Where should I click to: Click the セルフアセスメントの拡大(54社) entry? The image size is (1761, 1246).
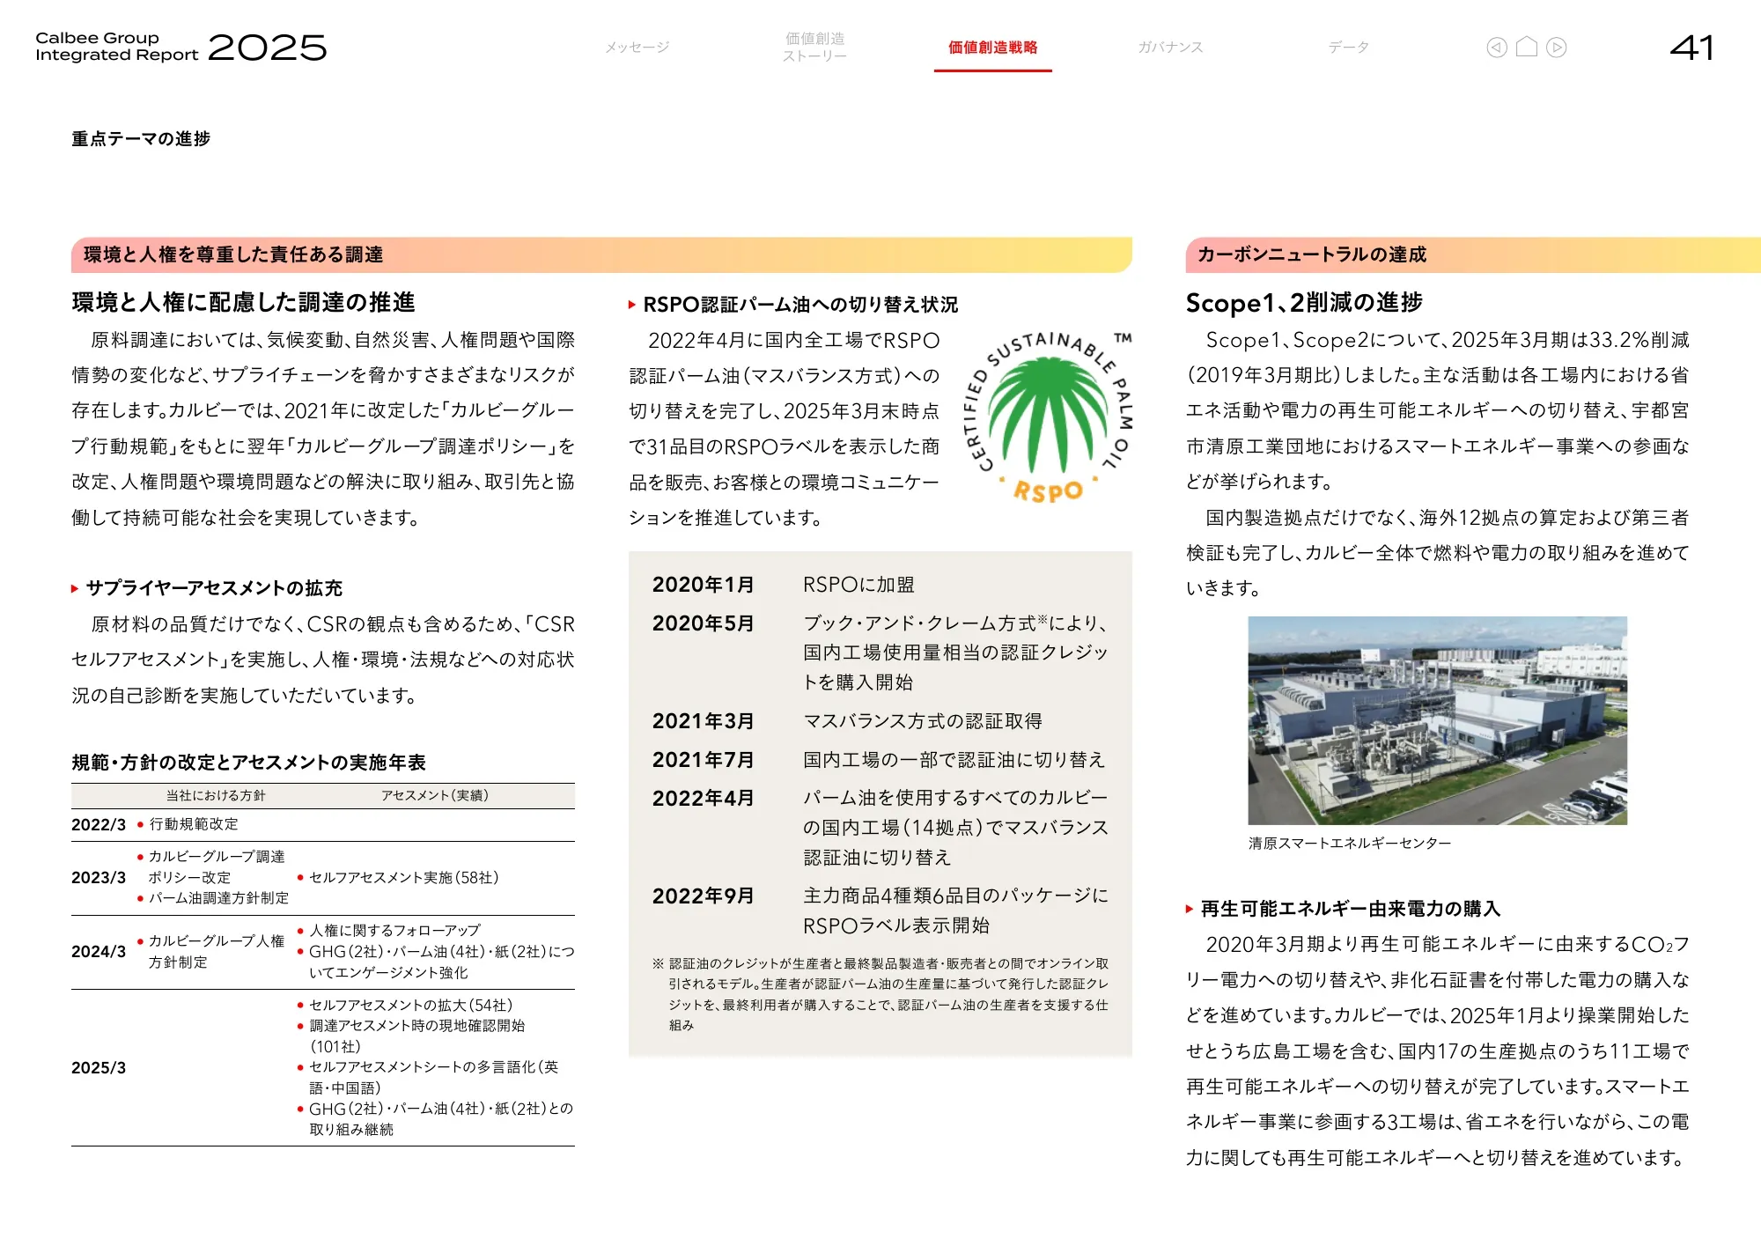pyautogui.click(x=410, y=1006)
